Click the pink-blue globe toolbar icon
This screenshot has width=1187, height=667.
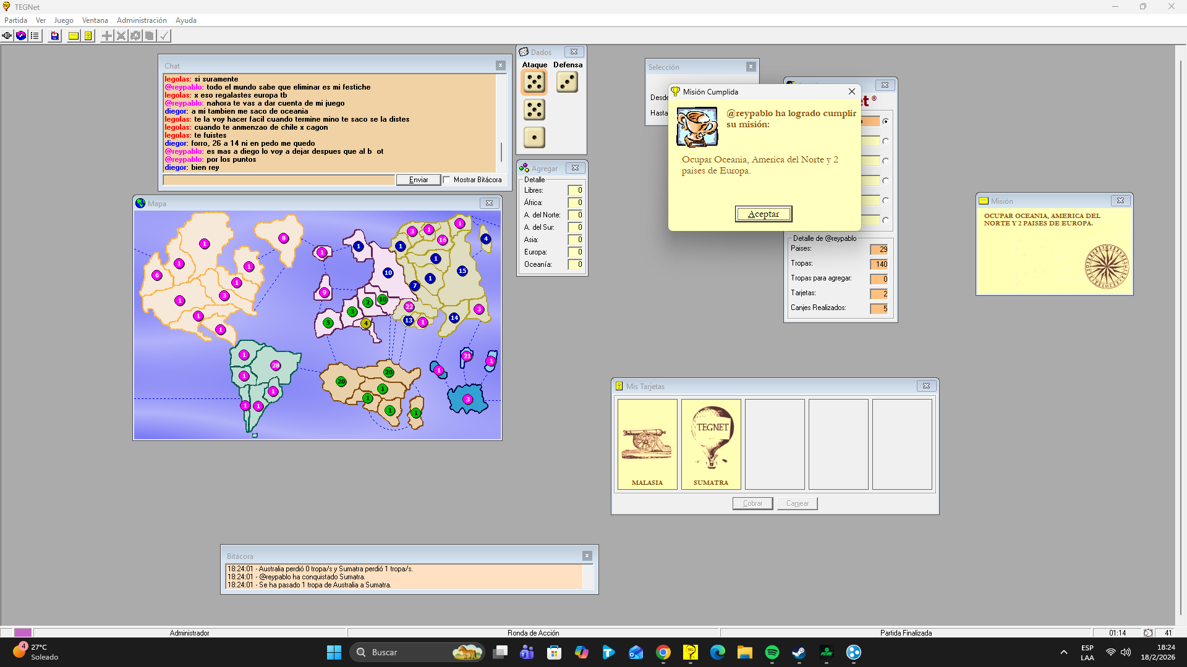[21, 36]
